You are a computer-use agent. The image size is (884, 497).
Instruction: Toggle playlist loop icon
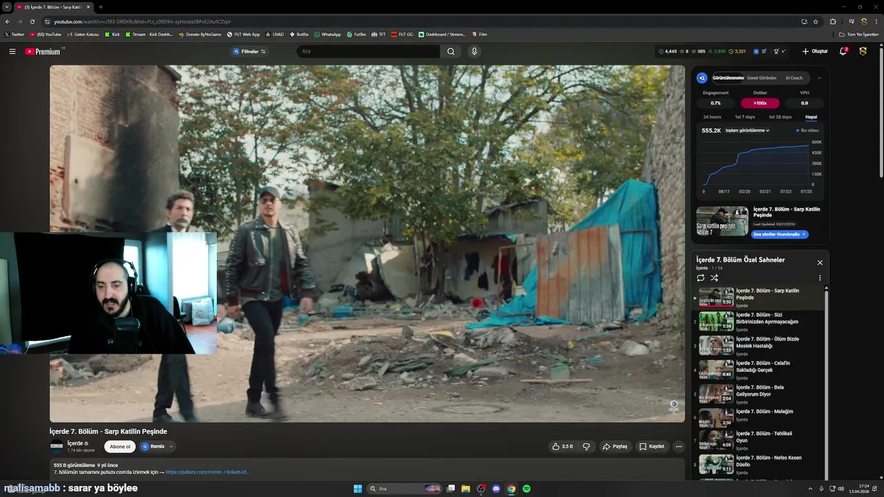click(x=700, y=277)
